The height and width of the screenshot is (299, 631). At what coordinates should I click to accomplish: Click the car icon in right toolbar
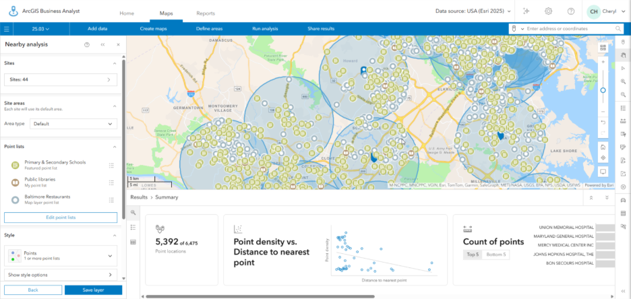(623, 200)
